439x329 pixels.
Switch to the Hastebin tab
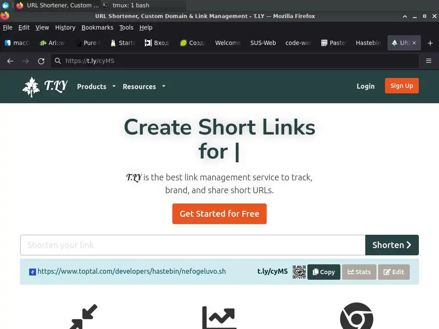pos(368,43)
